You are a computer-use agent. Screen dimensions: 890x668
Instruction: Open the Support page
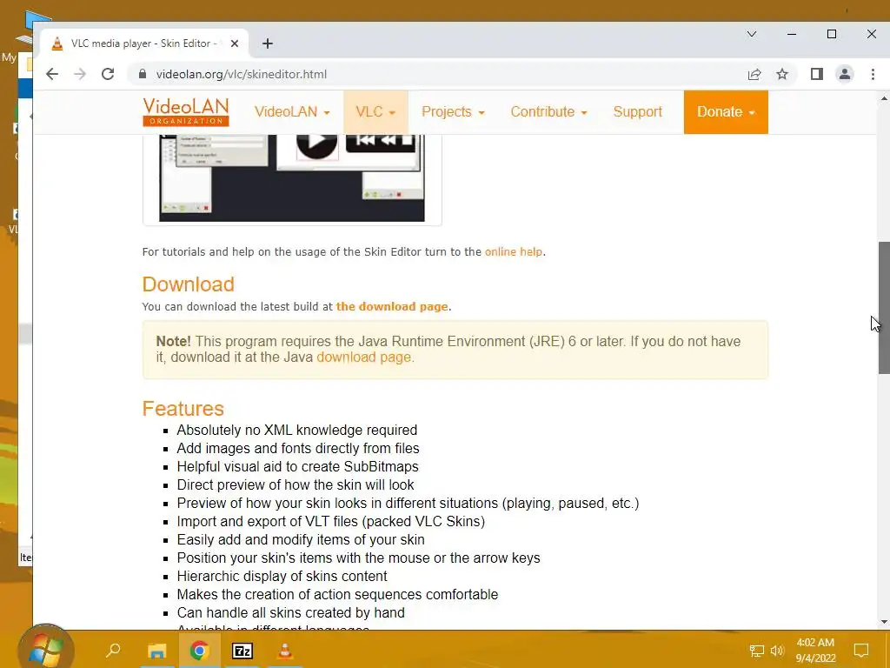click(x=637, y=112)
